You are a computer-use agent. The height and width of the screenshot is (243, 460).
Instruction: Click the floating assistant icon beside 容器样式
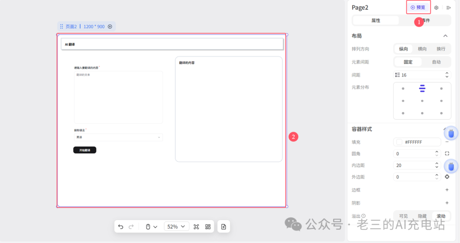point(451,133)
